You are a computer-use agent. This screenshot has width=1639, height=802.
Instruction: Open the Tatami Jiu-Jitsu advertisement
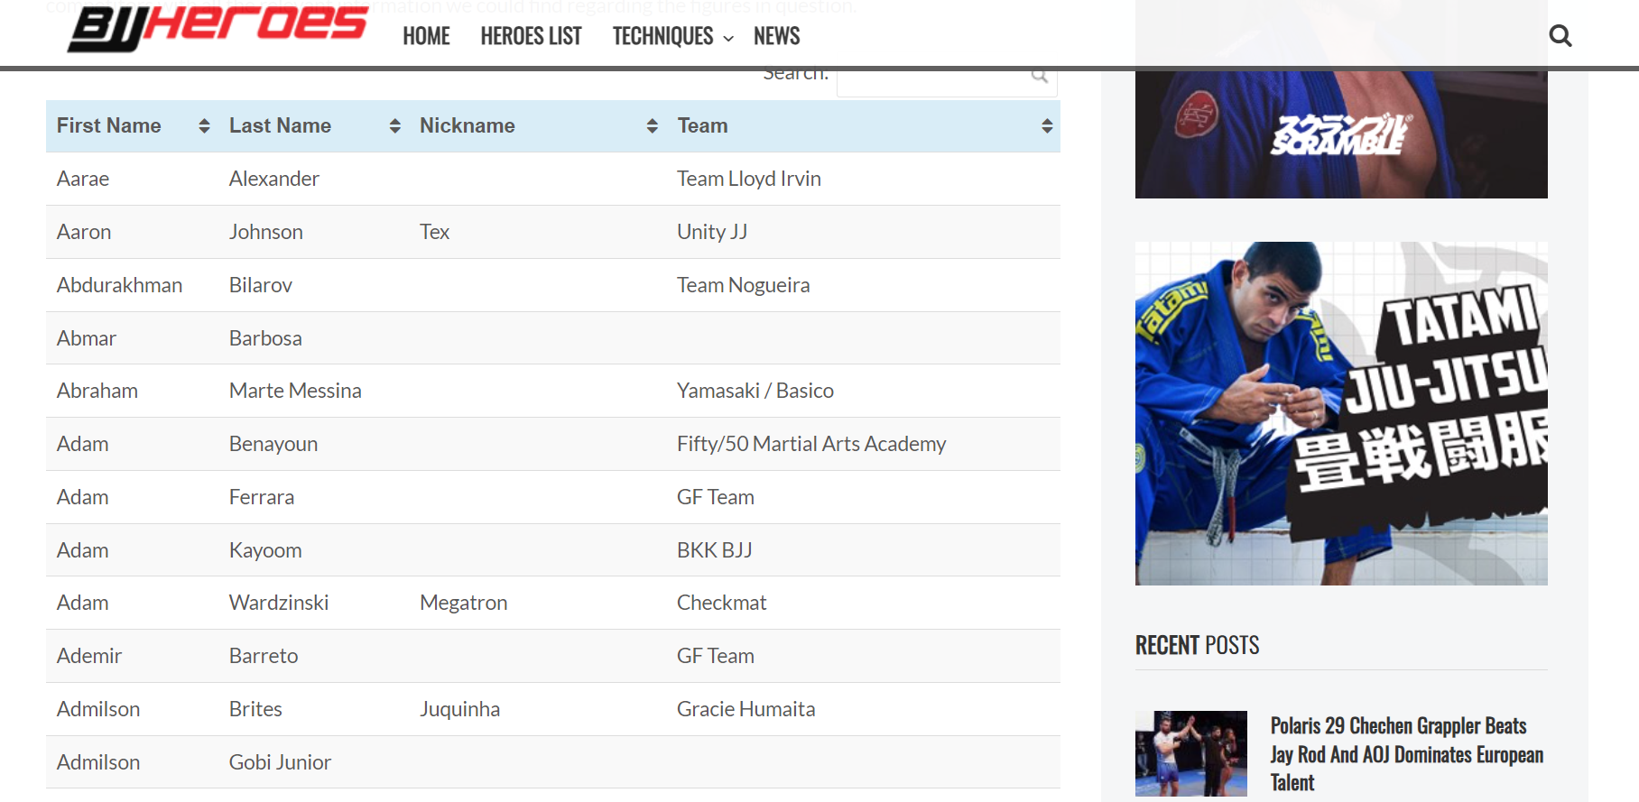click(1341, 413)
